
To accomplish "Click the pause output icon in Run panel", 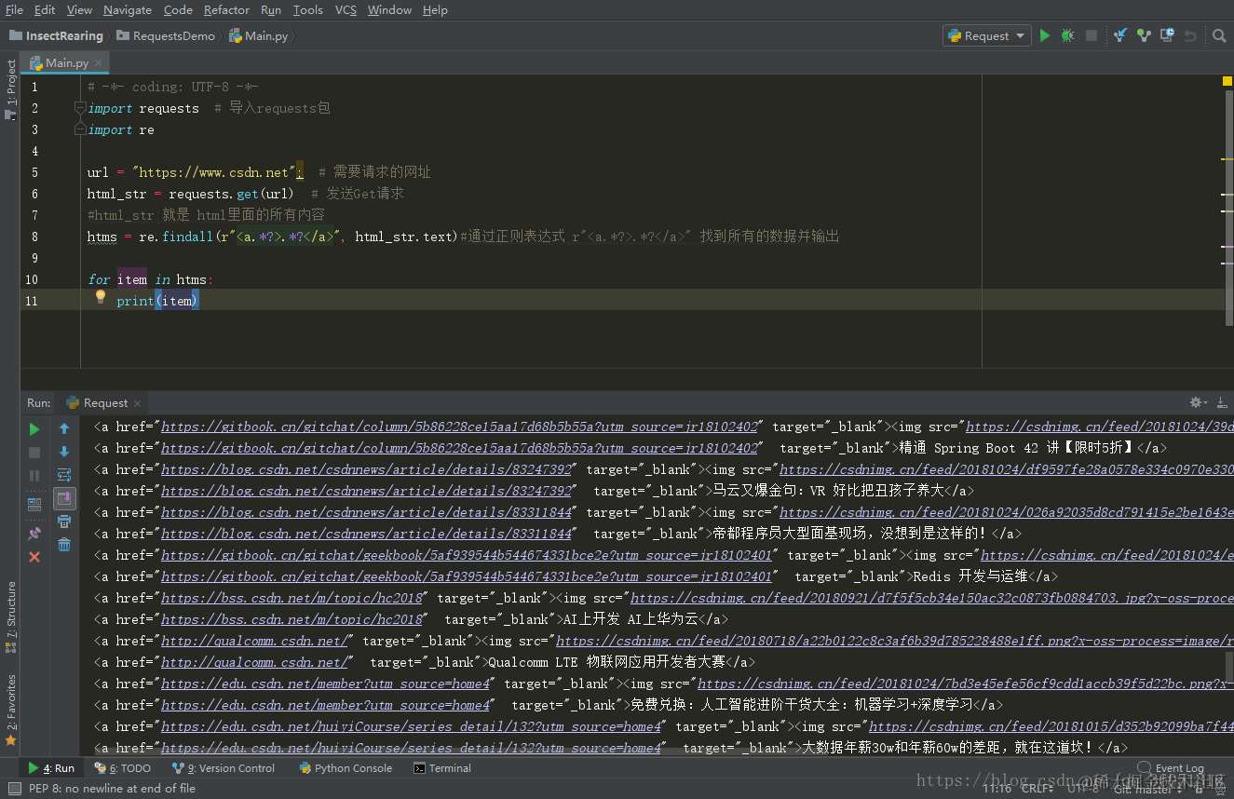I will pyautogui.click(x=34, y=476).
